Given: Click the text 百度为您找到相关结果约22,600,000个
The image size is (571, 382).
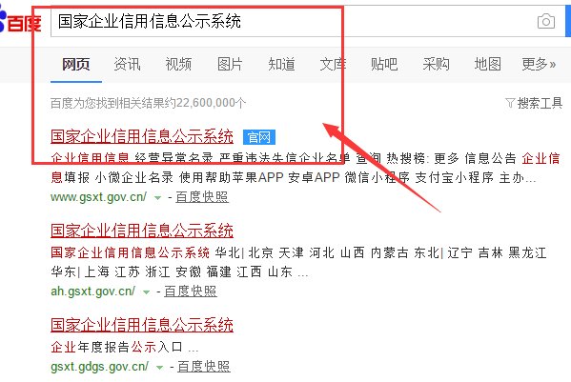Looking at the screenshot, I should click(x=148, y=103).
